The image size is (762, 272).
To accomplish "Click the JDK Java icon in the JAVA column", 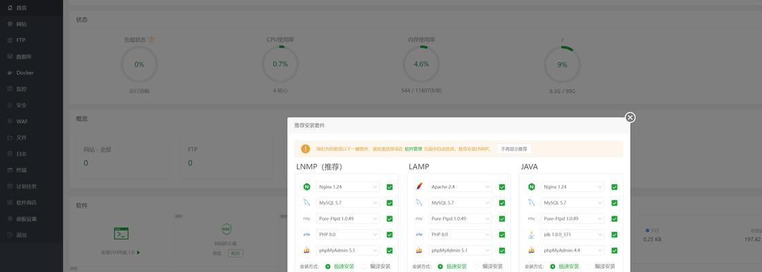I will tap(531, 235).
